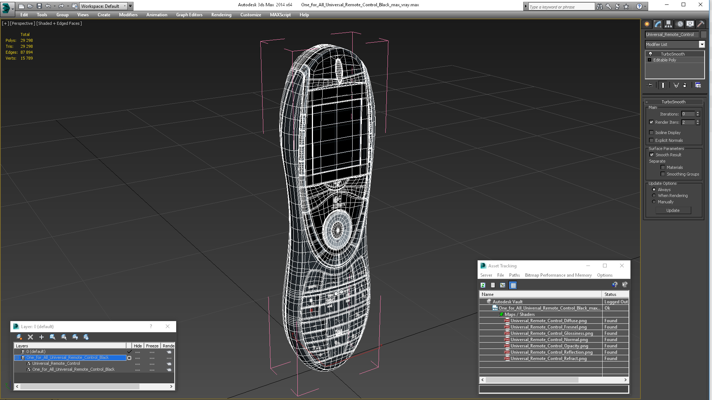Viewport: 712px width, 400px height.
Task: Open the Hierarchy command panel tab
Action: pos(668,24)
